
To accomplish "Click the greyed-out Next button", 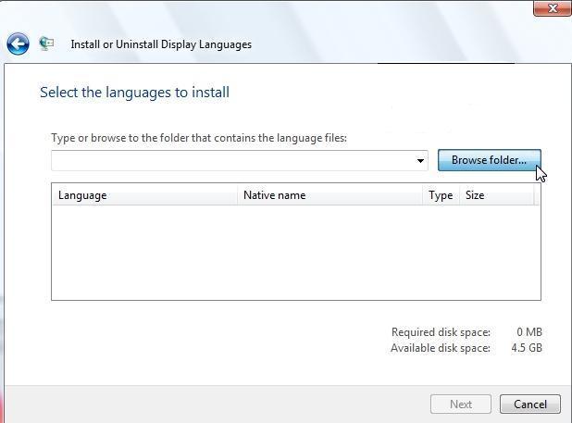I will pyautogui.click(x=460, y=404).
